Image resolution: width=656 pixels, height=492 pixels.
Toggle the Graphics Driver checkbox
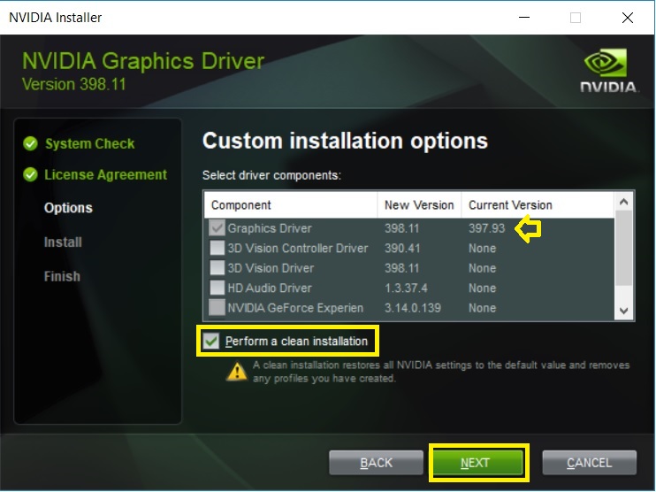click(217, 227)
